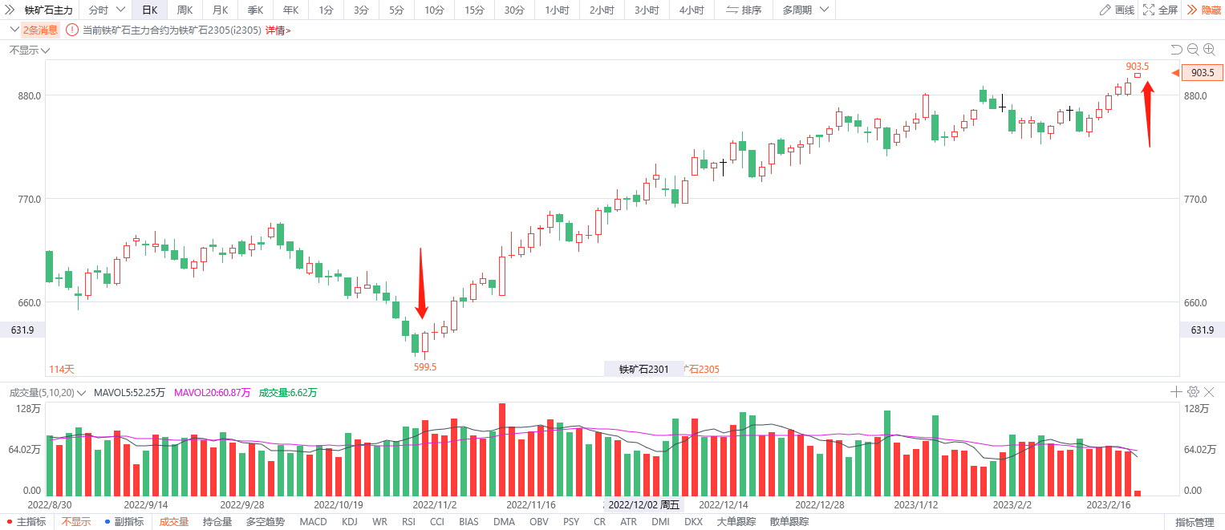The height and width of the screenshot is (530, 1225).
Task: Click the double-arrow icon beside 铁矿石主力
Action: pyautogui.click(x=10, y=10)
